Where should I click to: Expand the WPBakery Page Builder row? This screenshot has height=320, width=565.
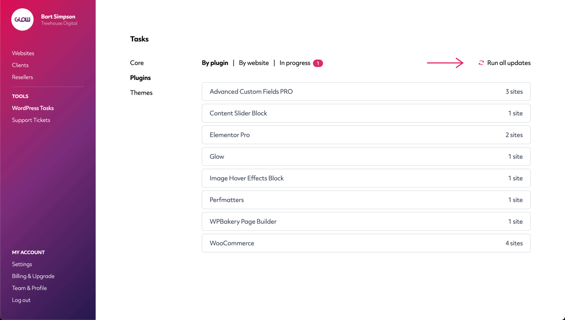click(366, 221)
